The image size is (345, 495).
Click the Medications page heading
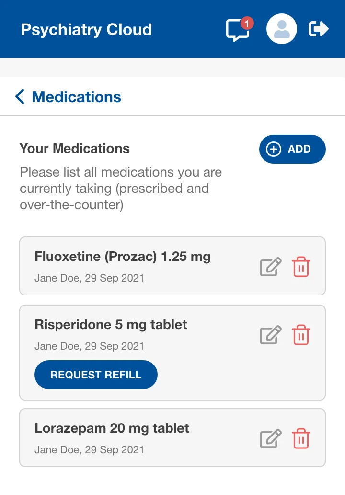[x=76, y=97]
